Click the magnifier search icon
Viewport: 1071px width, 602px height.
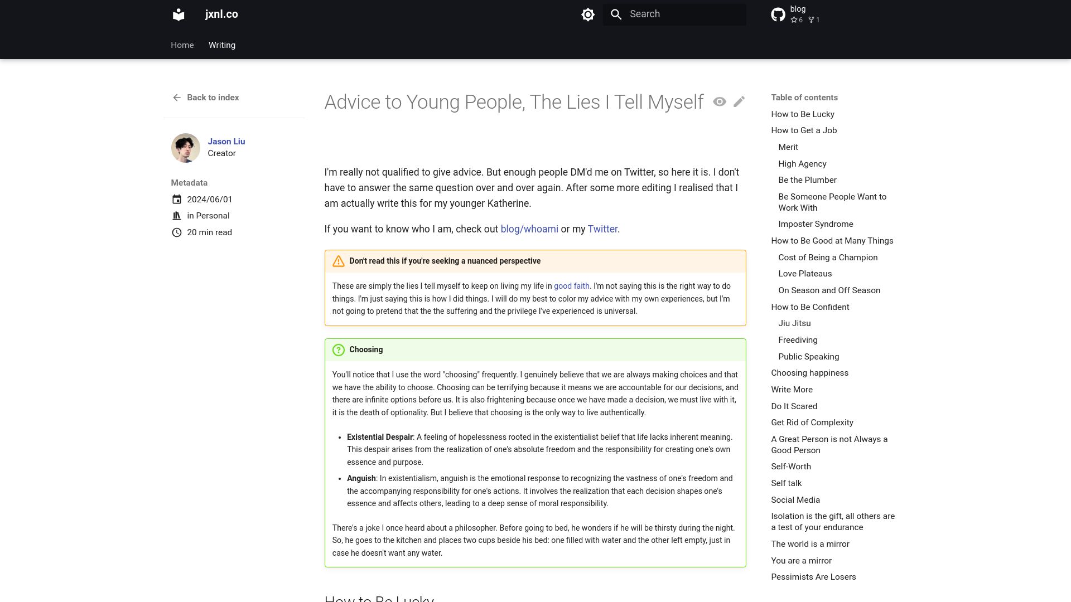coord(616,14)
